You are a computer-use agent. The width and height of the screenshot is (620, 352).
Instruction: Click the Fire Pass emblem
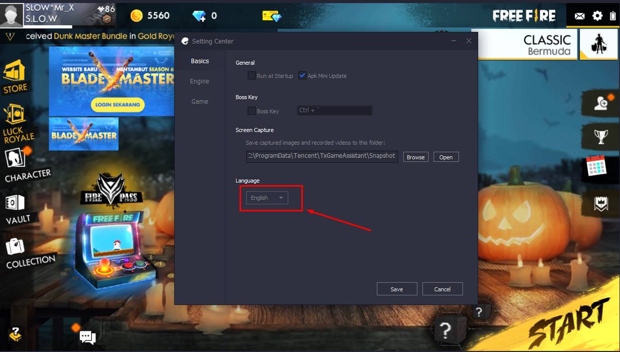(110, 190)
